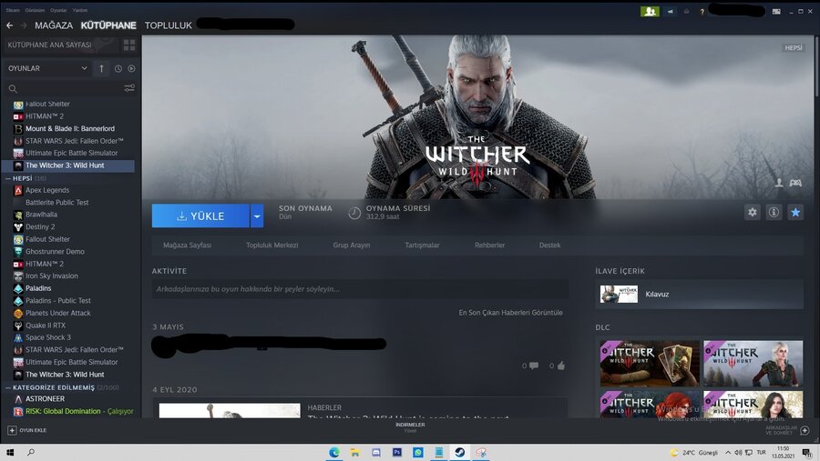Open the Steam menu
820x461 pixels.
[13, 10]
